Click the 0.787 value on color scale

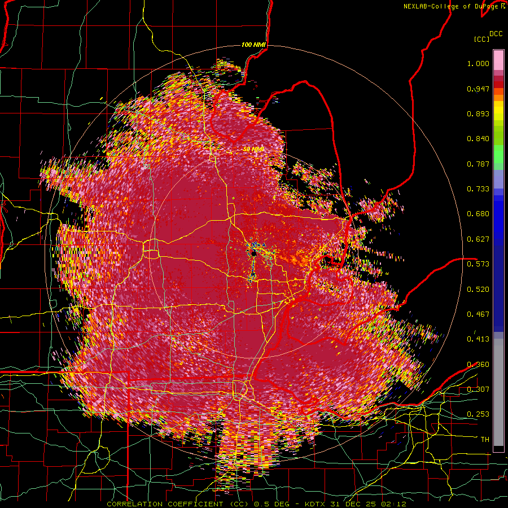point(478,164)
